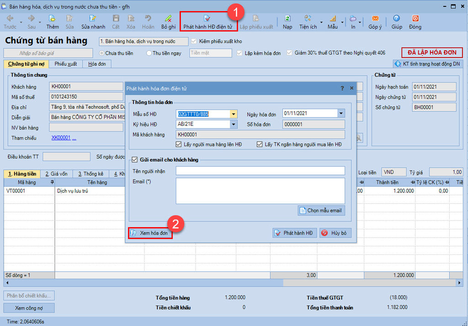Expand the Ký hiệu HĐ dropdown

[234, 124]
